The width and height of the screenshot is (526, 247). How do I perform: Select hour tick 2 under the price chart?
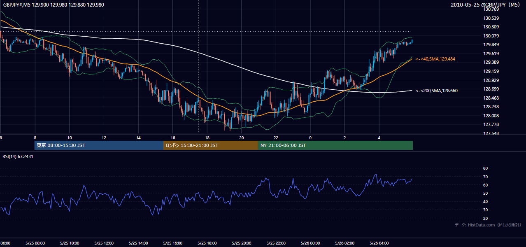pyautogui.click(x=345, y=137)
